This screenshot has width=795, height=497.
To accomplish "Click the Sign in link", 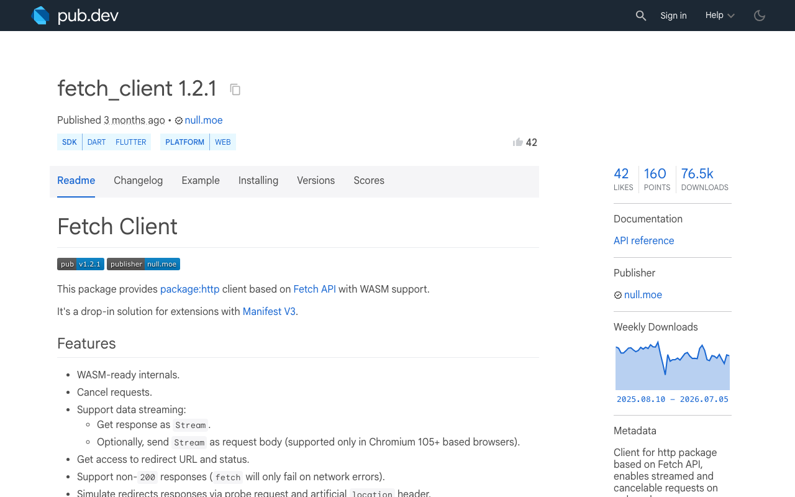I will (673, 16).
